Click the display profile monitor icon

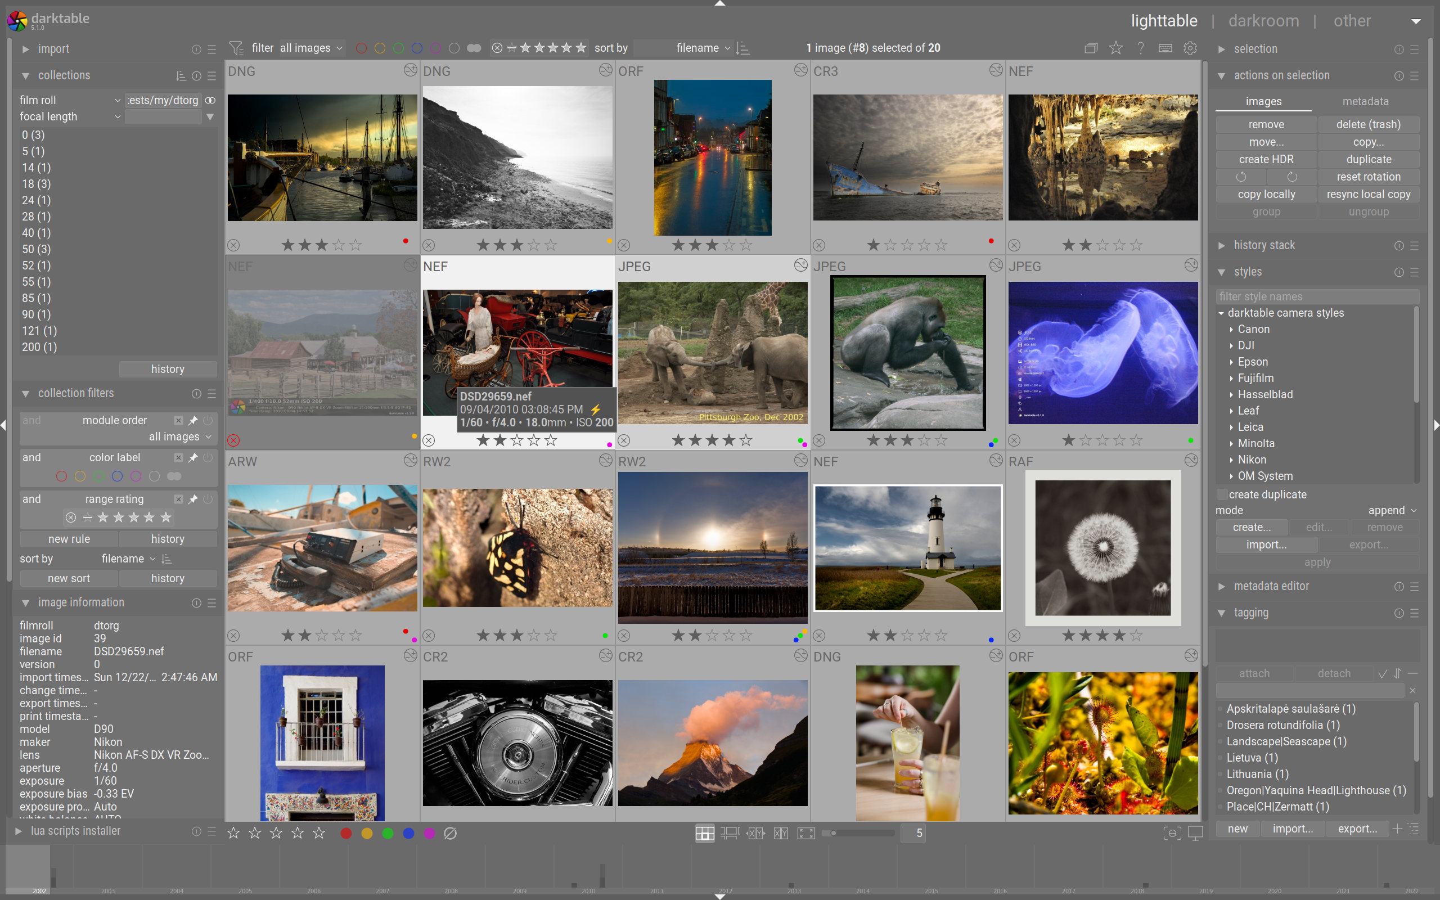(1195, 832)
